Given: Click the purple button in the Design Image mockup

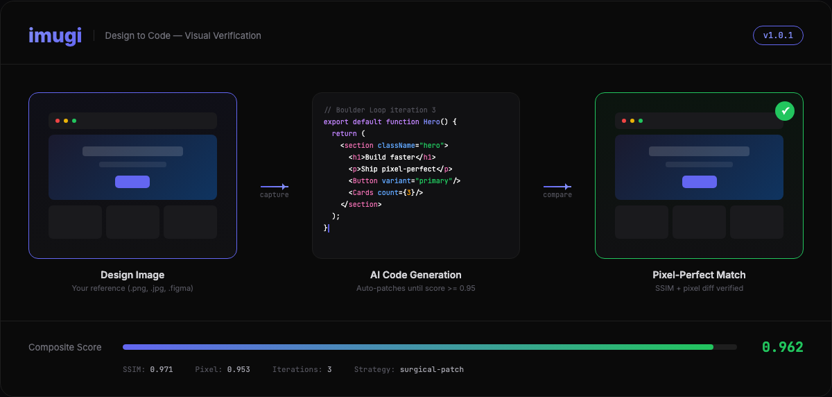Looking at the screenshot, I should pyautogui.click(x=132, y=182).
